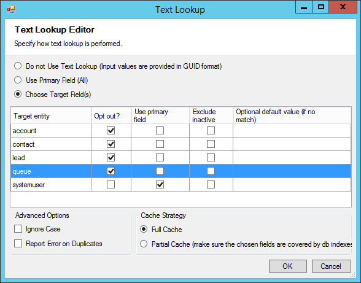Check Opt out for systemuser entity
The height and width of the screenshot is (283, 361).
tap(111, 184)
